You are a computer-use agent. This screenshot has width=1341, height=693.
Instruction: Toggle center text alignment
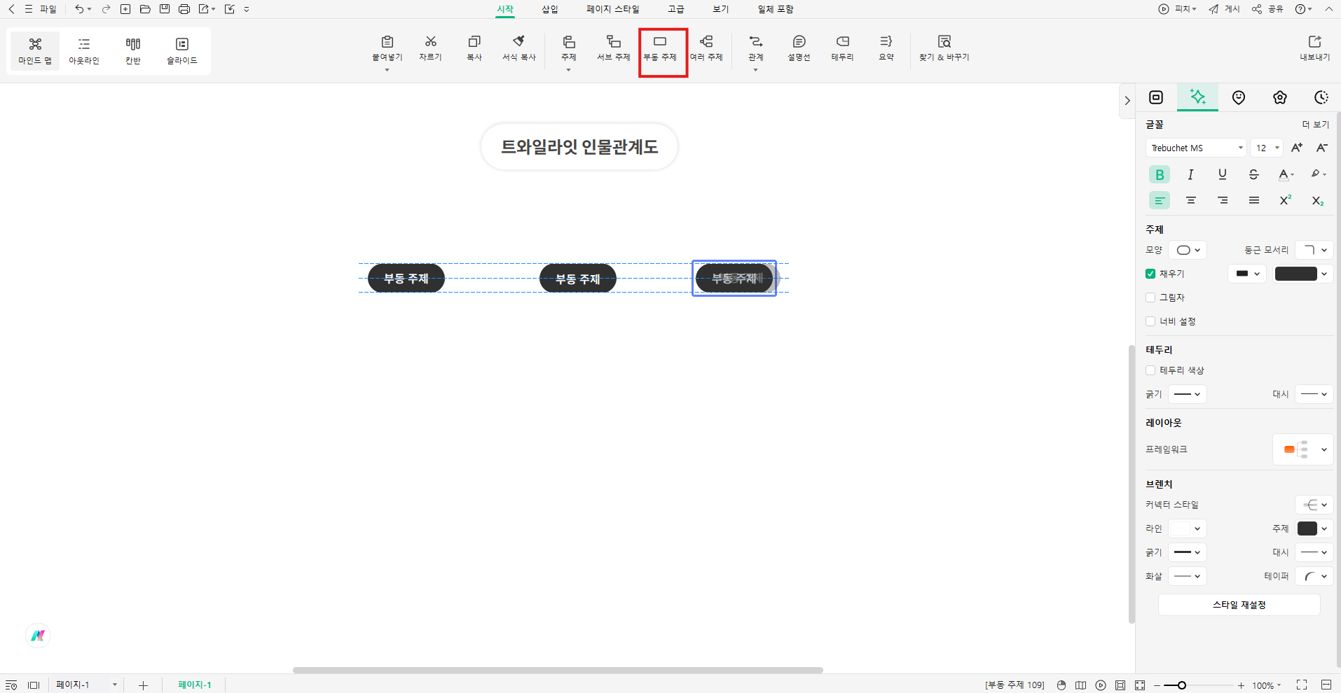pyautogui.click(x=1190, y=201)
